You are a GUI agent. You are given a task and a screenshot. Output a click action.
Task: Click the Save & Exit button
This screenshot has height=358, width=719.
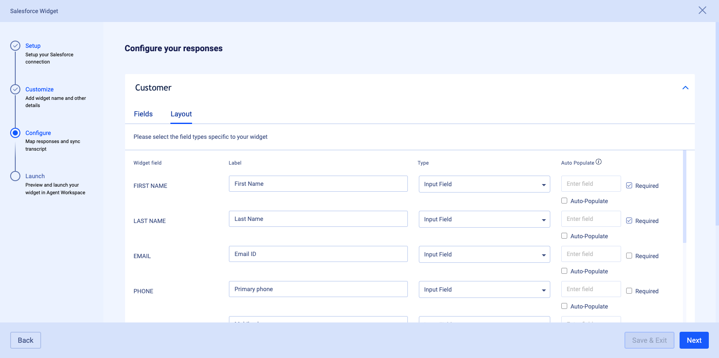(649, 340)
